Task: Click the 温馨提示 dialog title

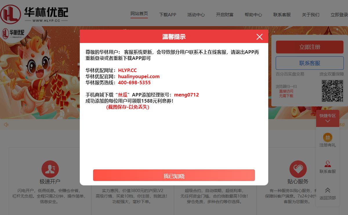Action: [174, 37]
